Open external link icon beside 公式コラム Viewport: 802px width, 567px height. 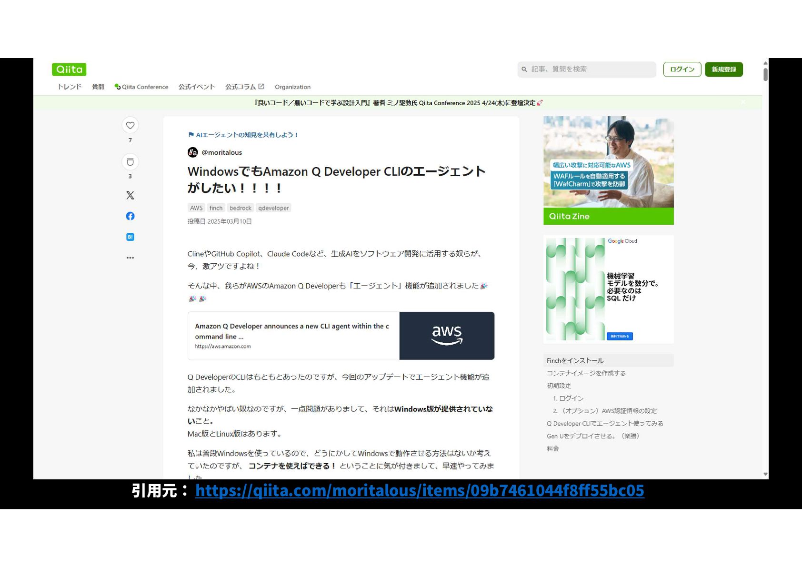click(x=261, y=86)
